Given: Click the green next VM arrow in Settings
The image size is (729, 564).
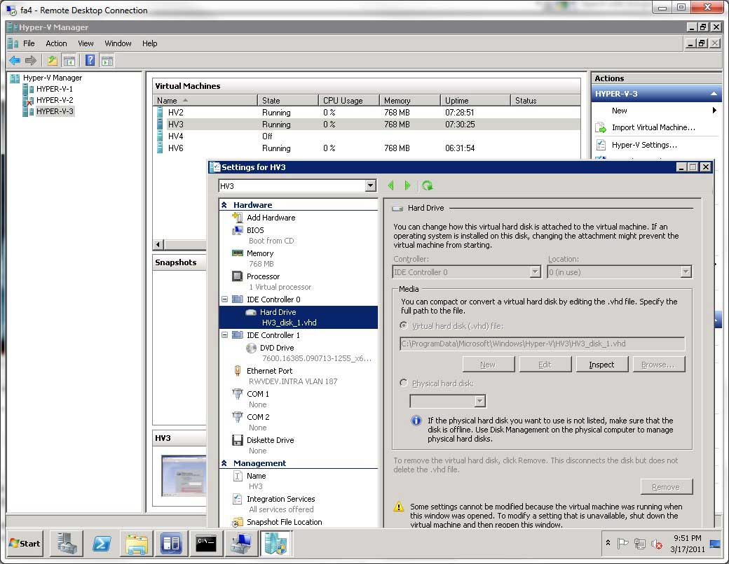Looking at the screenshot, I should coord(407,185).
